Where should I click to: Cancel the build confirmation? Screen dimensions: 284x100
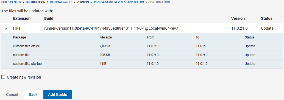(x=12, y=95)
